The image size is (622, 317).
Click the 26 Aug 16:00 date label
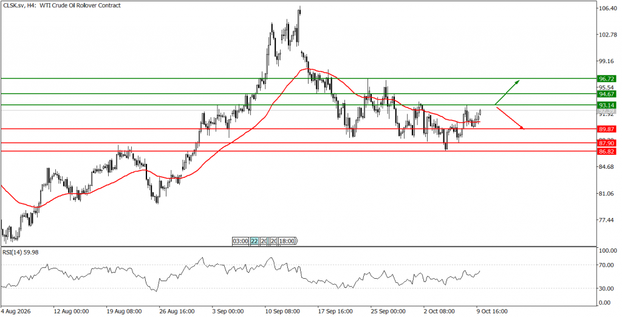[176, 312]
